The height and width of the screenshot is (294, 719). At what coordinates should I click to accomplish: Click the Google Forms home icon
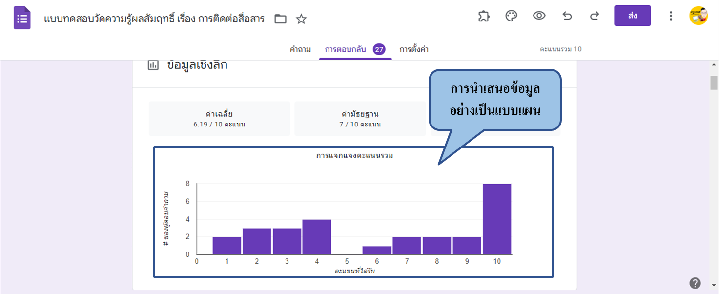click(x=22, y=19)
